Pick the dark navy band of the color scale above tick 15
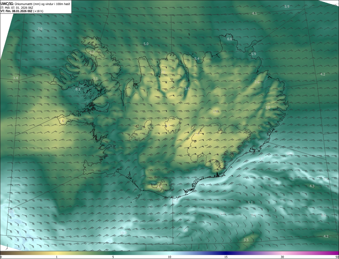The height and width of the screenshot is (259, 339). pyautogui.click(x=226, y=253)
